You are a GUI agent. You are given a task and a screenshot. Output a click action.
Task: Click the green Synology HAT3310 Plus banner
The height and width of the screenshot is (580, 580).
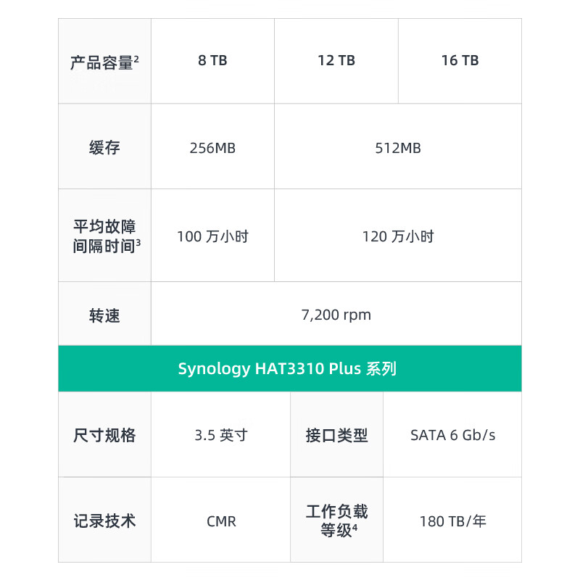[x=289, y=368]
